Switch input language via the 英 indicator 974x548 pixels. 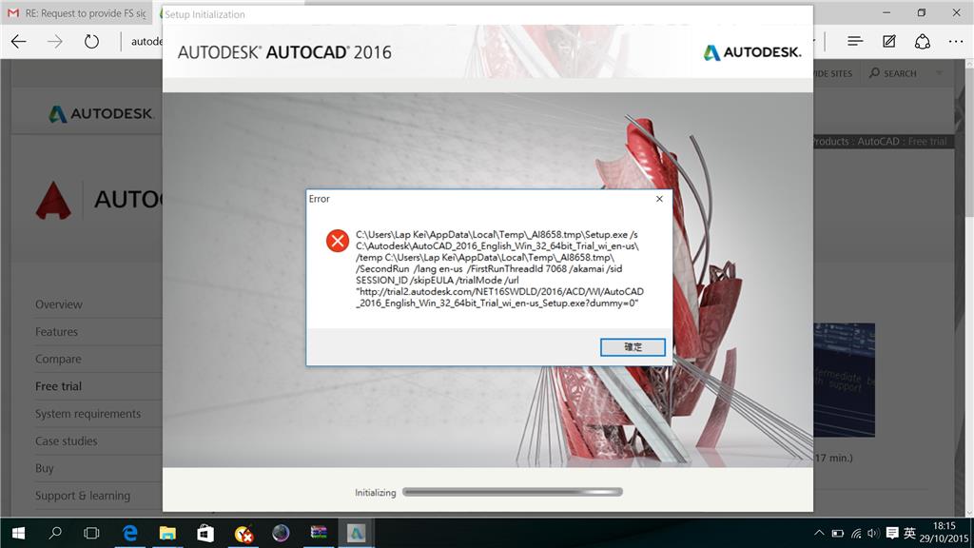click(x=910, y=533)
